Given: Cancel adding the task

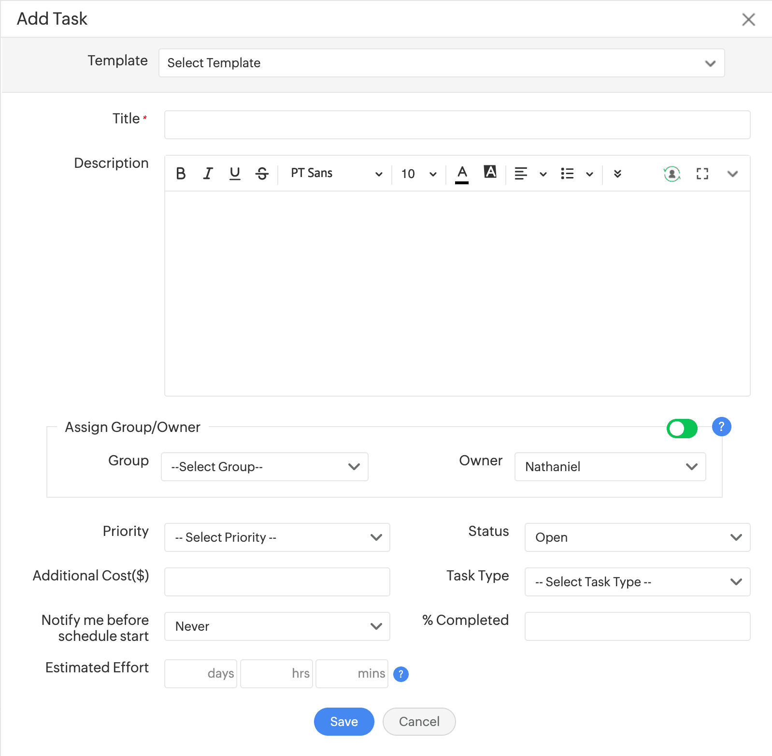Looking at the screenshot, I should [x=419, y=722].
